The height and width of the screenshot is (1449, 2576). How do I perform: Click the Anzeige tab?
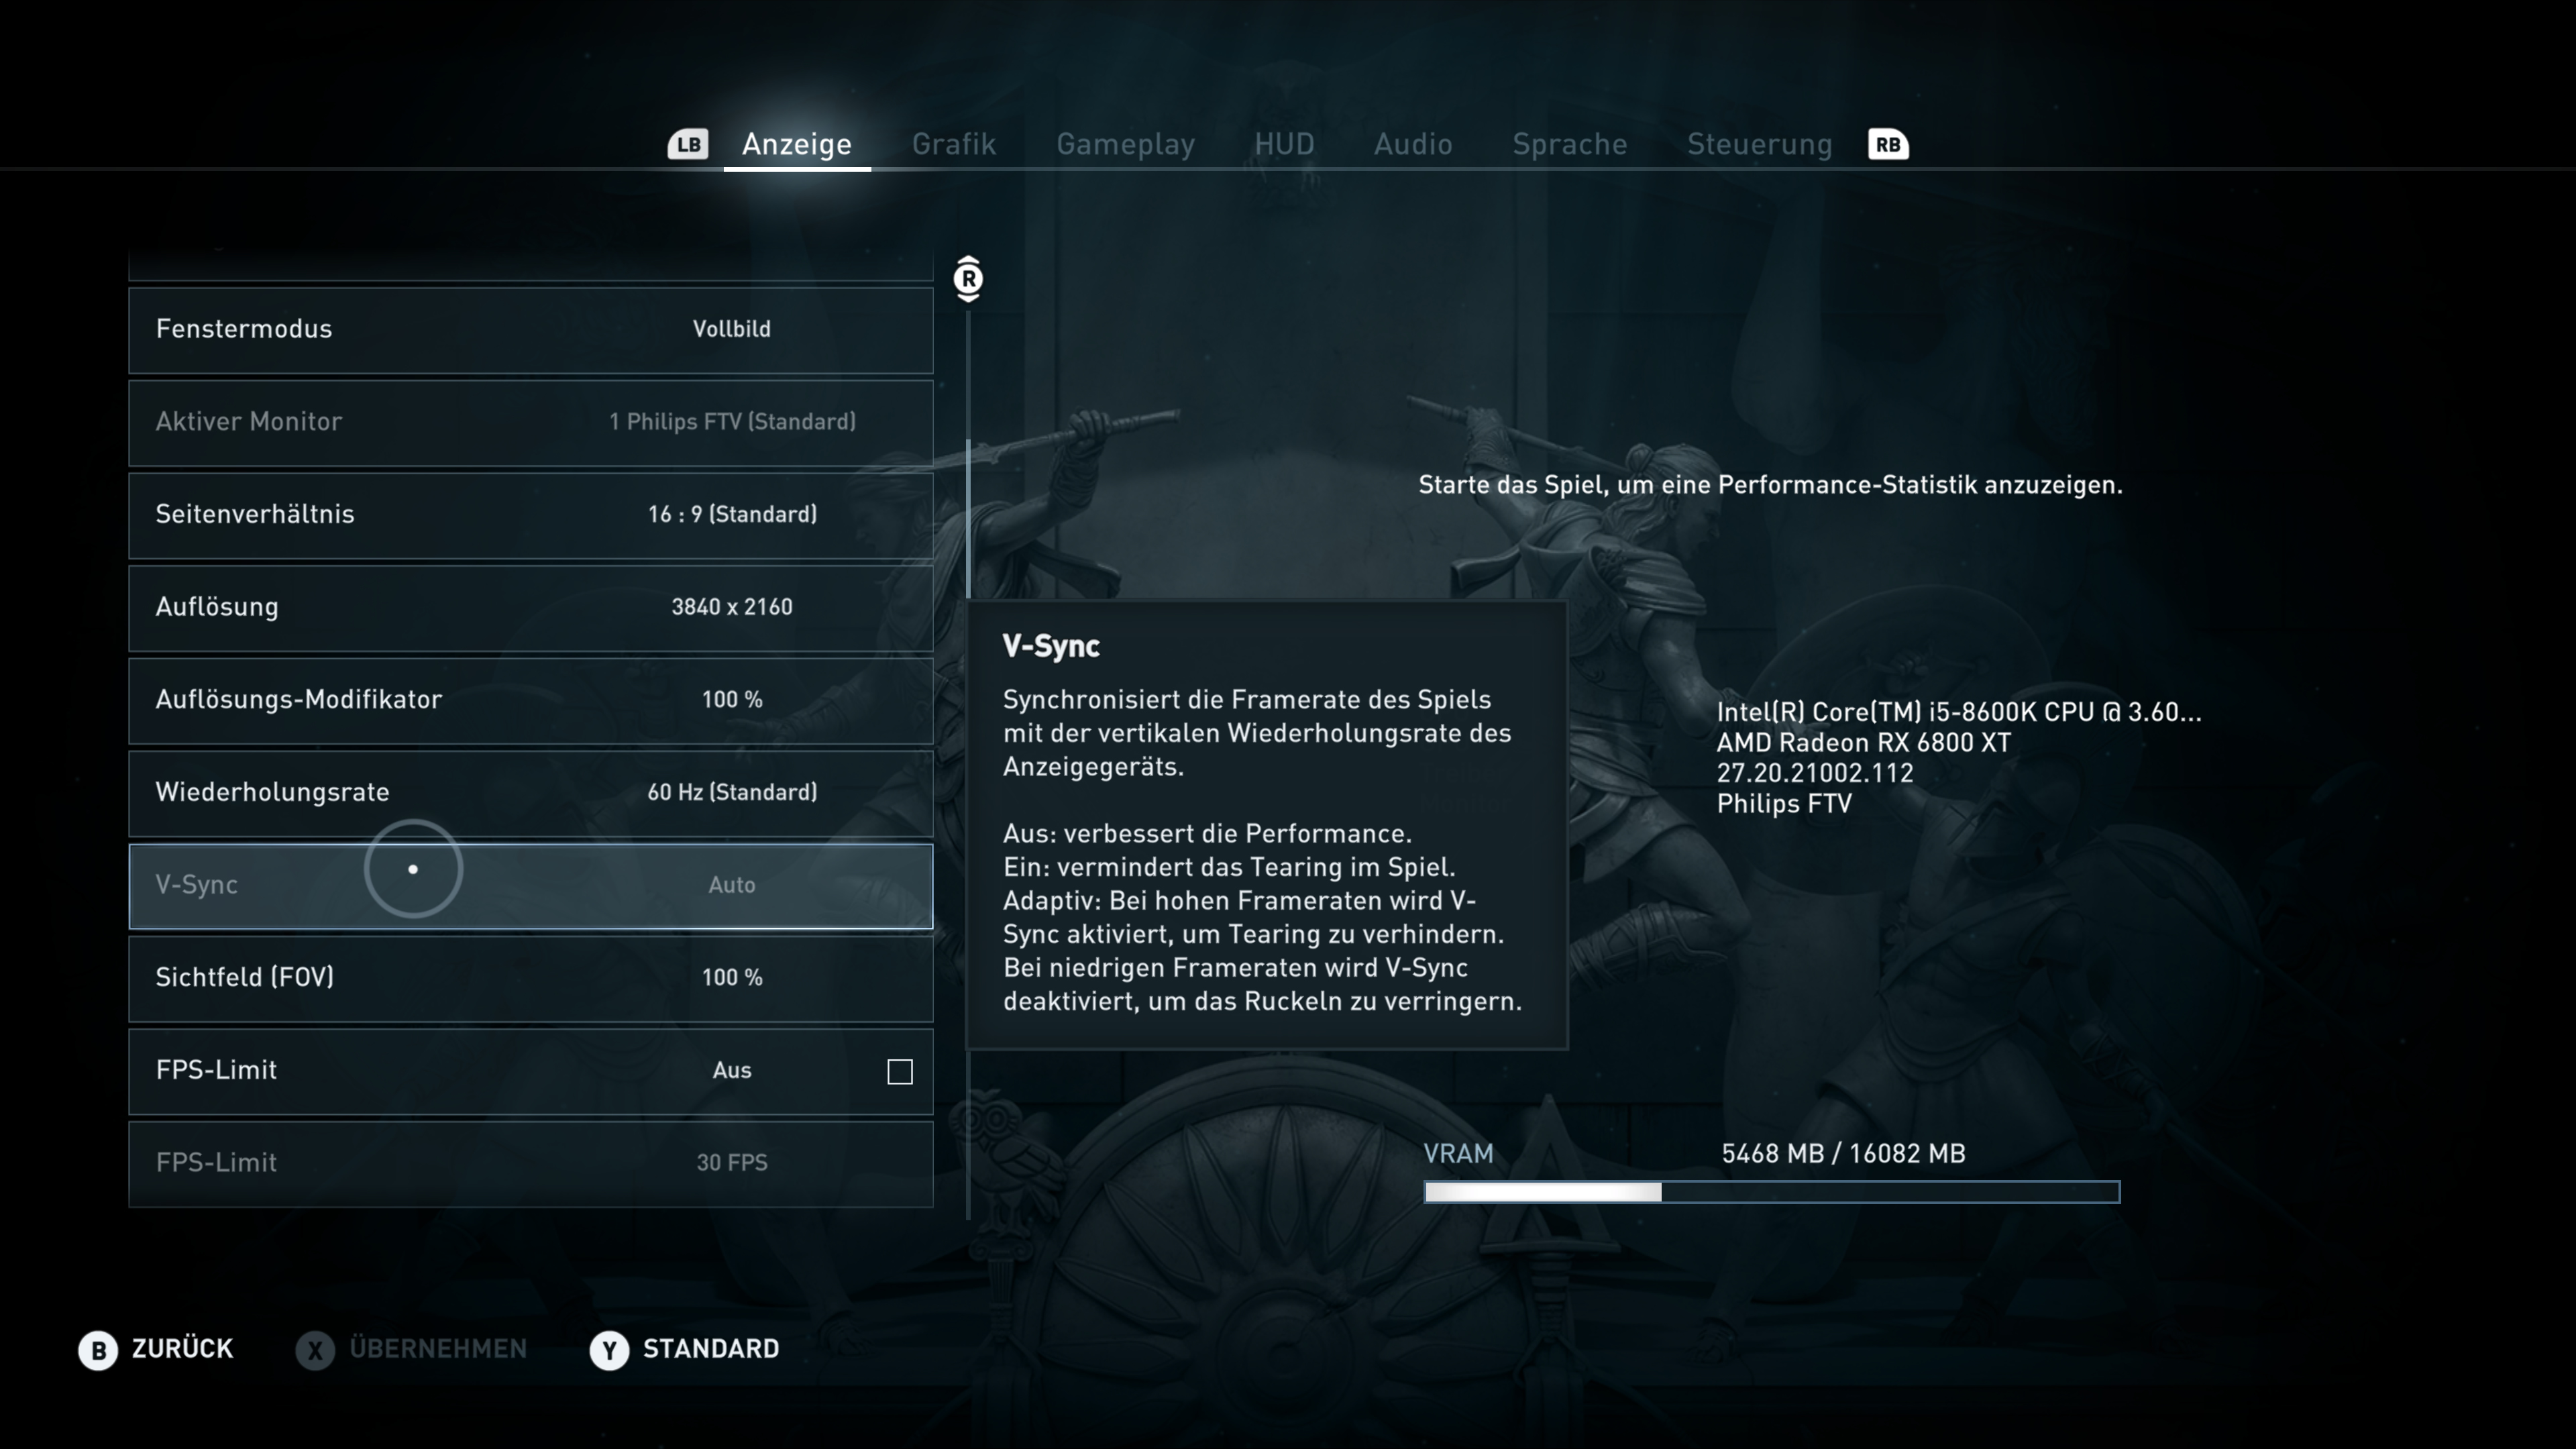click(794, 144)
